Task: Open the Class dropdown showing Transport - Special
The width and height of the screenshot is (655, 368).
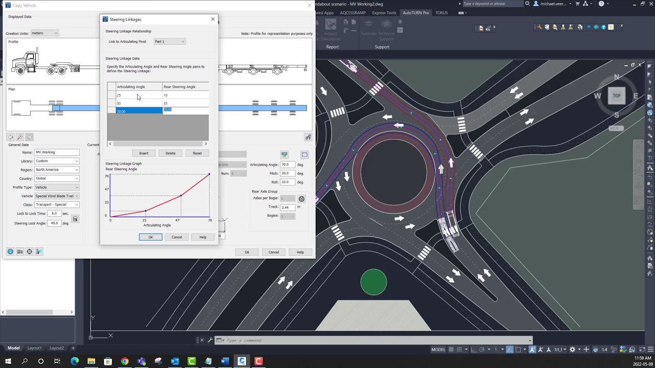Action: (57, 204)
